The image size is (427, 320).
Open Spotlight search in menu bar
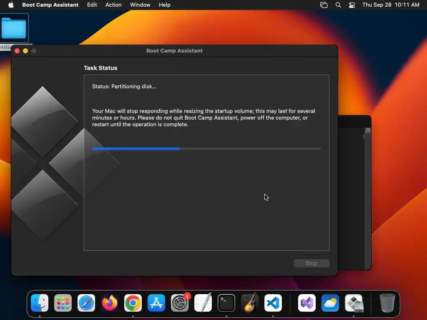pos(338,5)
